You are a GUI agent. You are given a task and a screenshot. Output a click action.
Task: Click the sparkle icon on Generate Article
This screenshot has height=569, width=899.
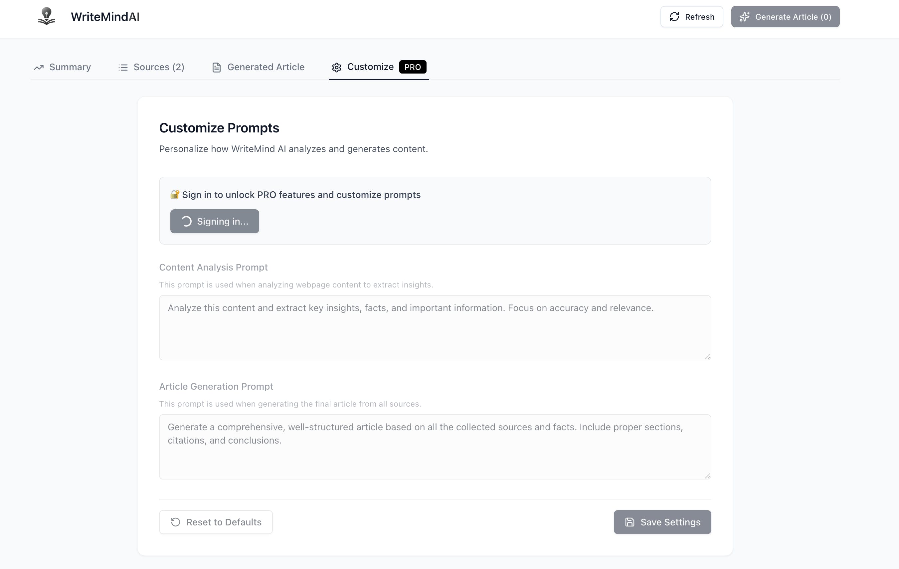click(x=744, y=17)
